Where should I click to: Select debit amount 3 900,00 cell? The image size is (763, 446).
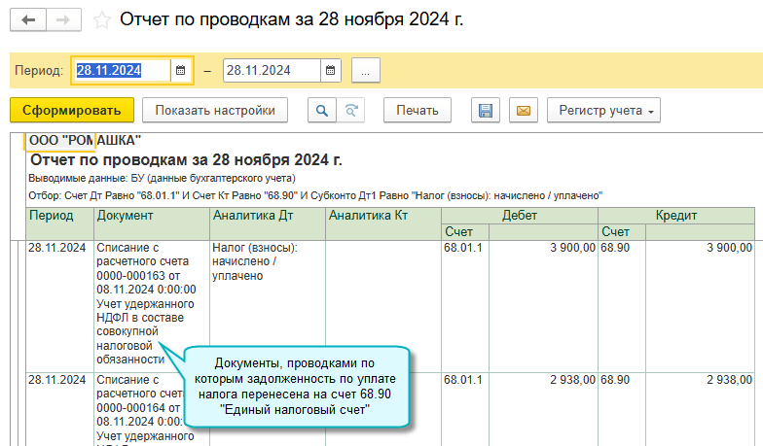tap(543, 306)
